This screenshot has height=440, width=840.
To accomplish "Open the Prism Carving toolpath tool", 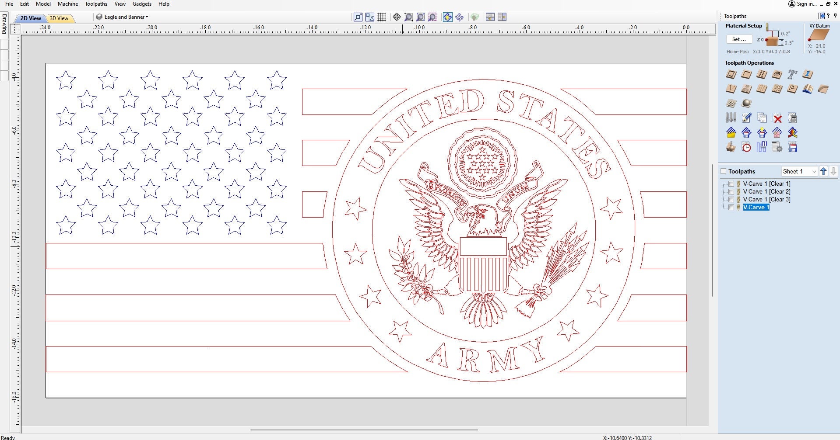I will (x=792, y=89).
